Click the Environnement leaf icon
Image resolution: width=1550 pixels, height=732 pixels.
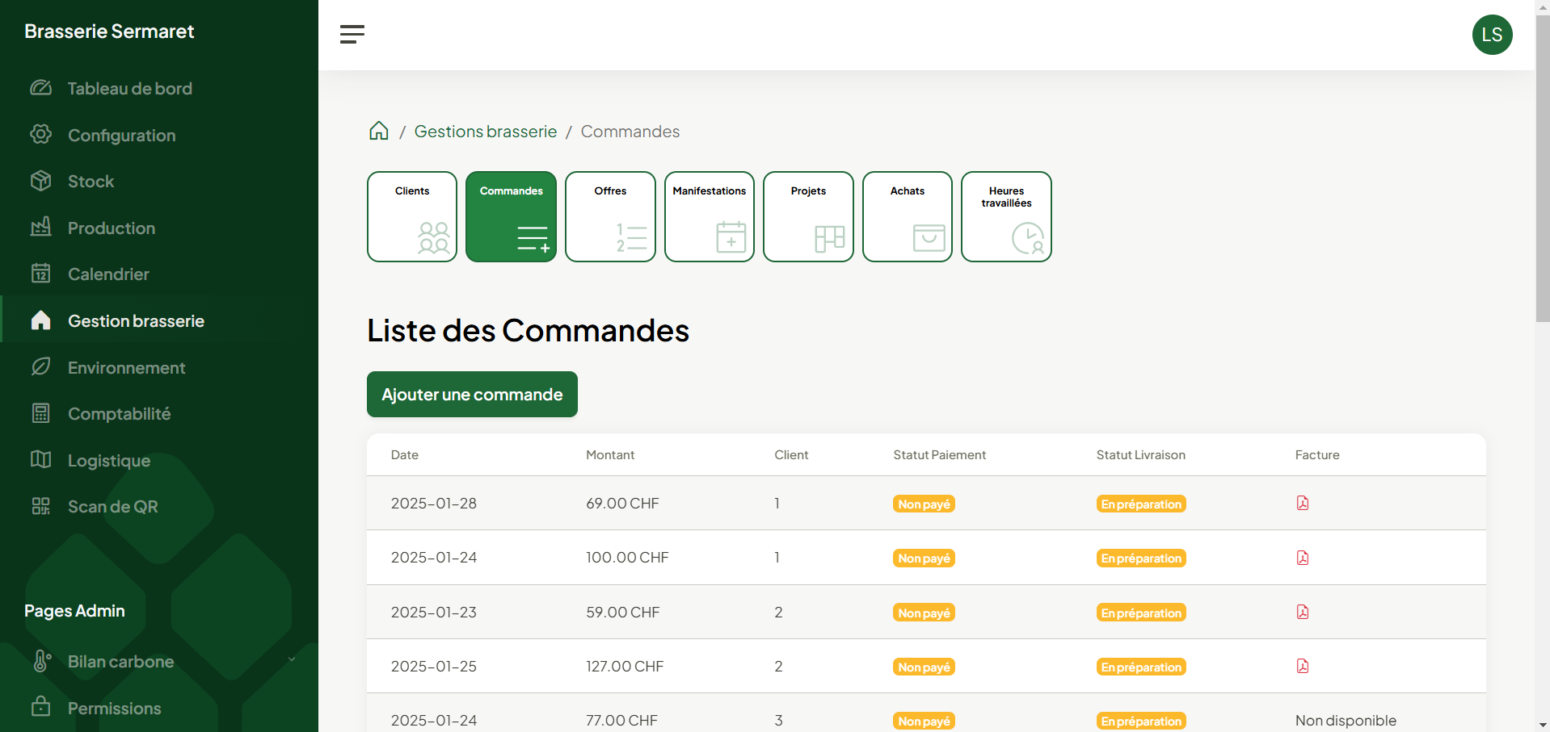coord(40,367)
